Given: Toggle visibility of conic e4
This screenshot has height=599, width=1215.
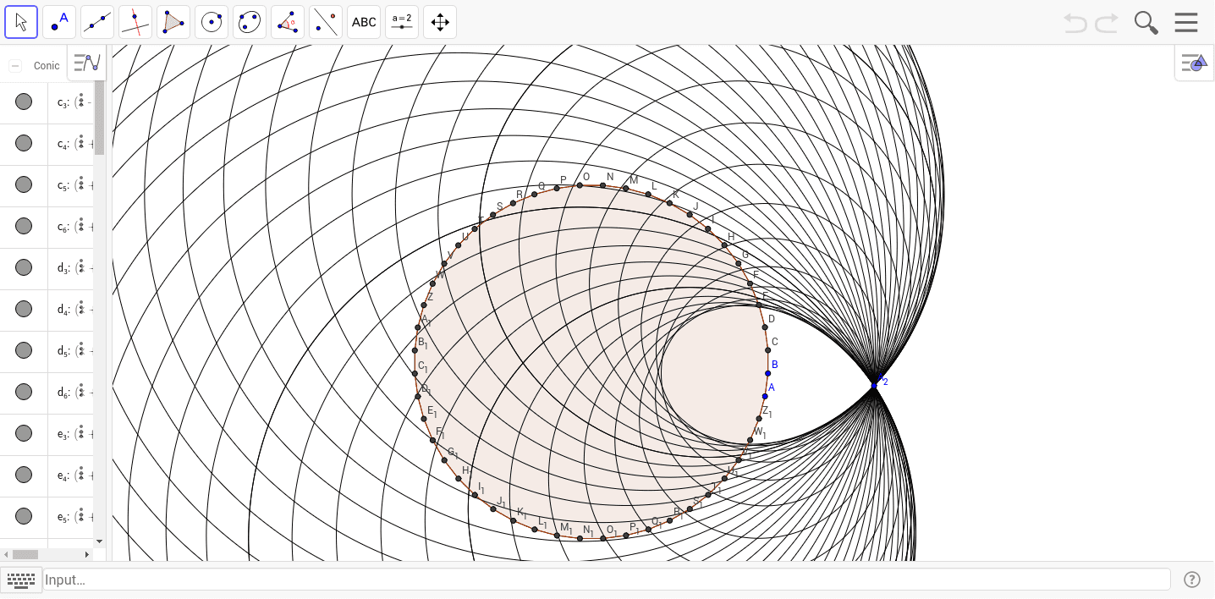Looking at the screenshot, I should [24, 475].
